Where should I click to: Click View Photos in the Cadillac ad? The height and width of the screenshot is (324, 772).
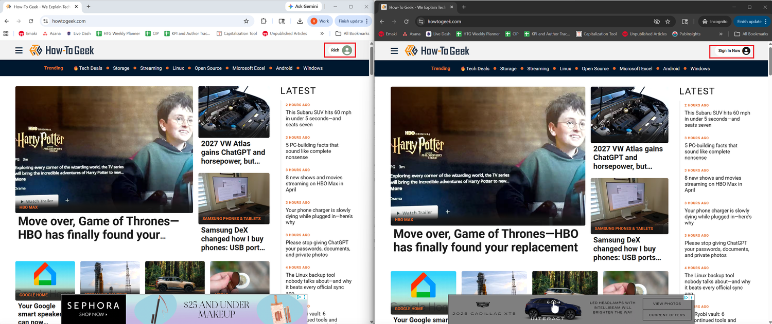pyautogui.click(x=667, y=303)
